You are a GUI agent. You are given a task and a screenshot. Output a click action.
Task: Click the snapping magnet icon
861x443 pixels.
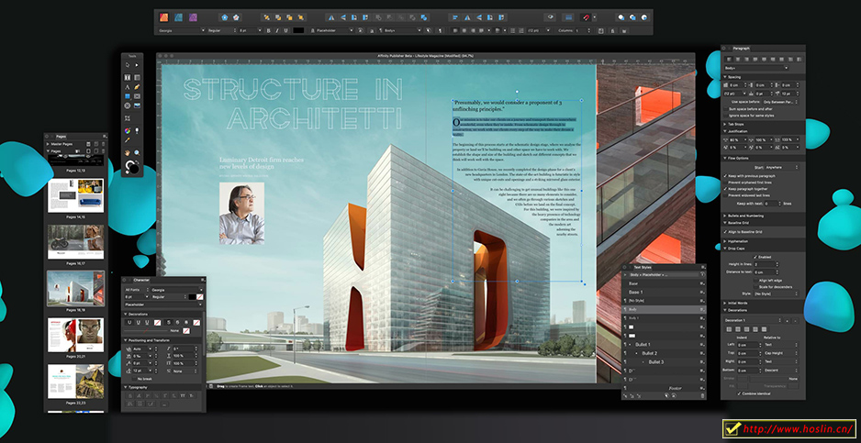point(586,17)
